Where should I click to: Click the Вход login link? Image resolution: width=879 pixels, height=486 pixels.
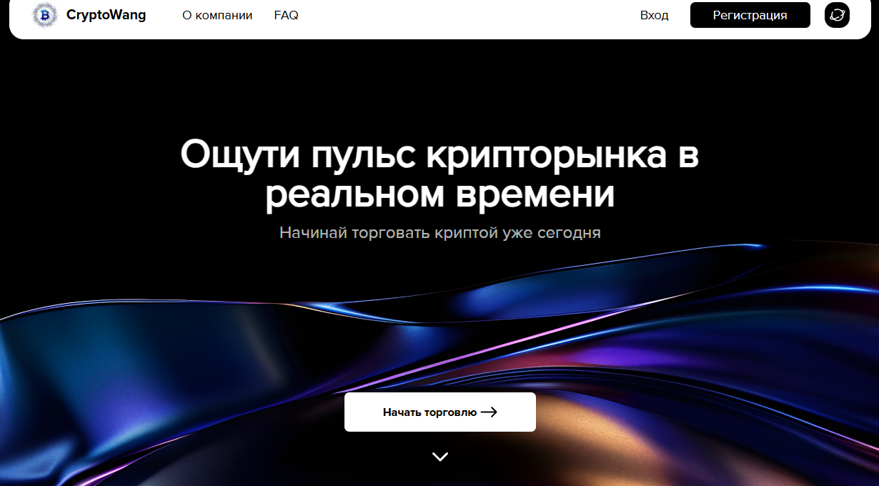pyautogui.click(x=654, y=15)
